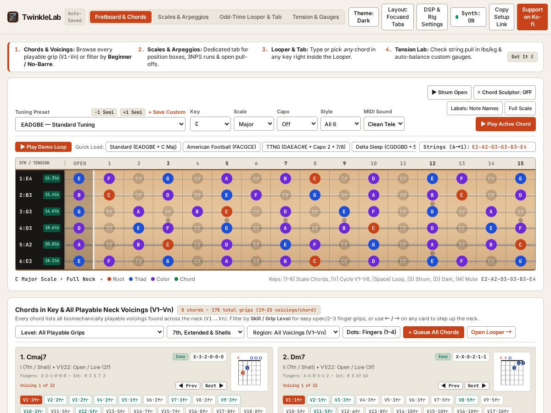The width and height of the screenshot is (551, 413).
Task: Open the Level: All Playable Grips dropdown
Action: [x=90, y=332]
